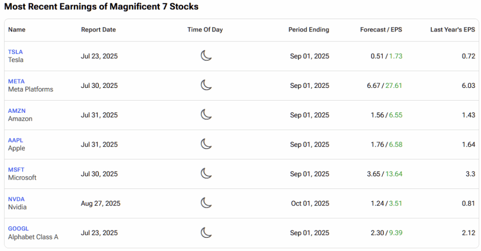The height and width of the screenshot is (251, 481).
Task: Click the Forecast / EPS column header
Action: point(381,30)
